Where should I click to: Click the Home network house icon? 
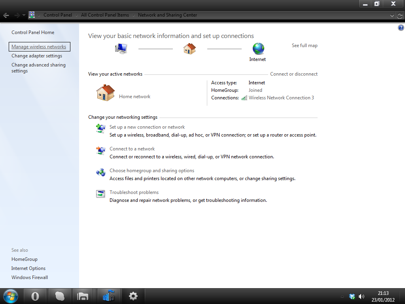point(105,93)
